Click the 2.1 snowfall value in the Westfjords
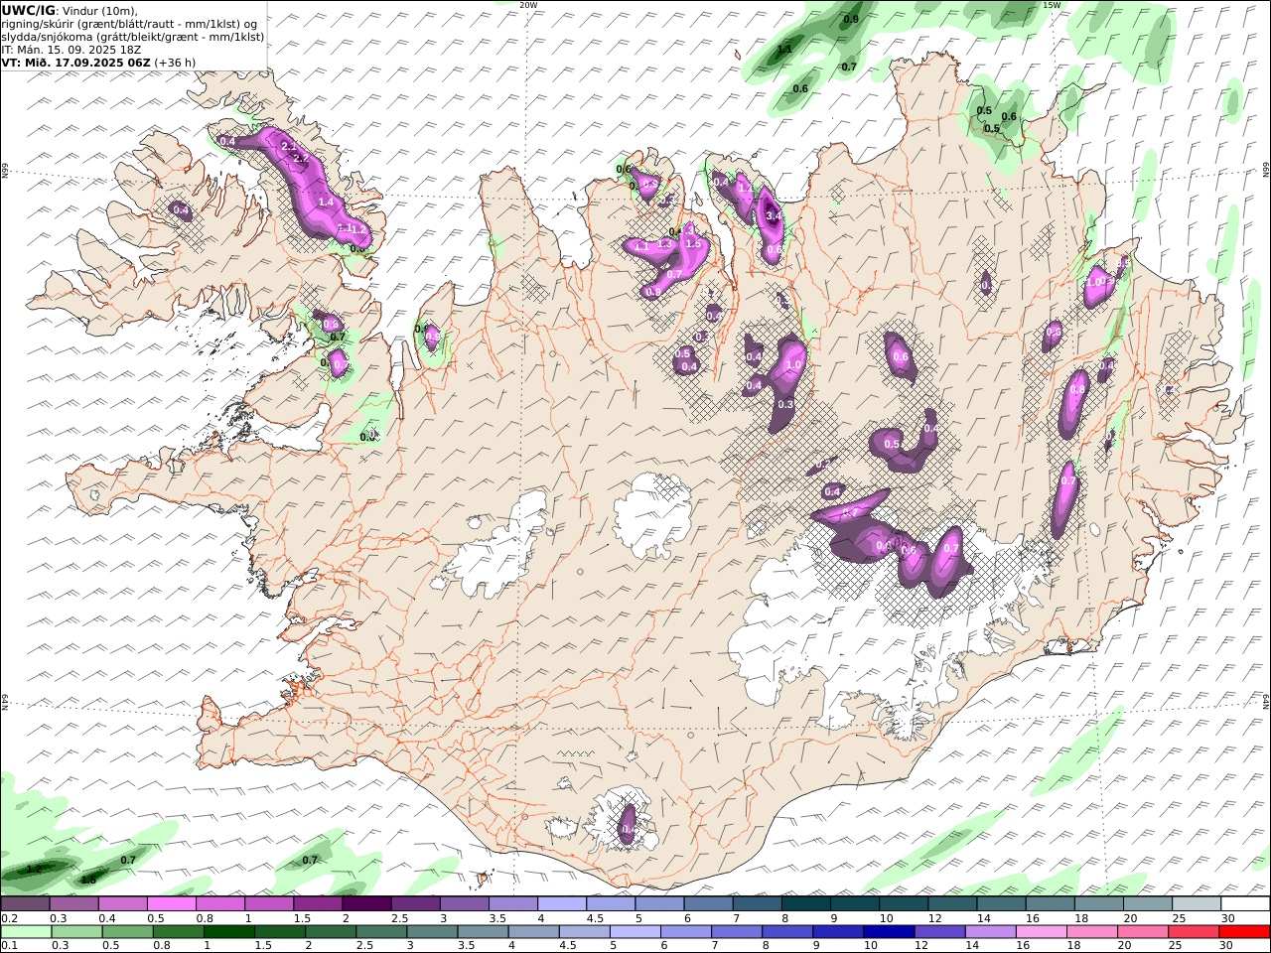 290,146
